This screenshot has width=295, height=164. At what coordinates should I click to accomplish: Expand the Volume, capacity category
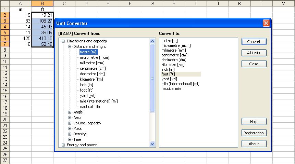click(x=70, y=123)
